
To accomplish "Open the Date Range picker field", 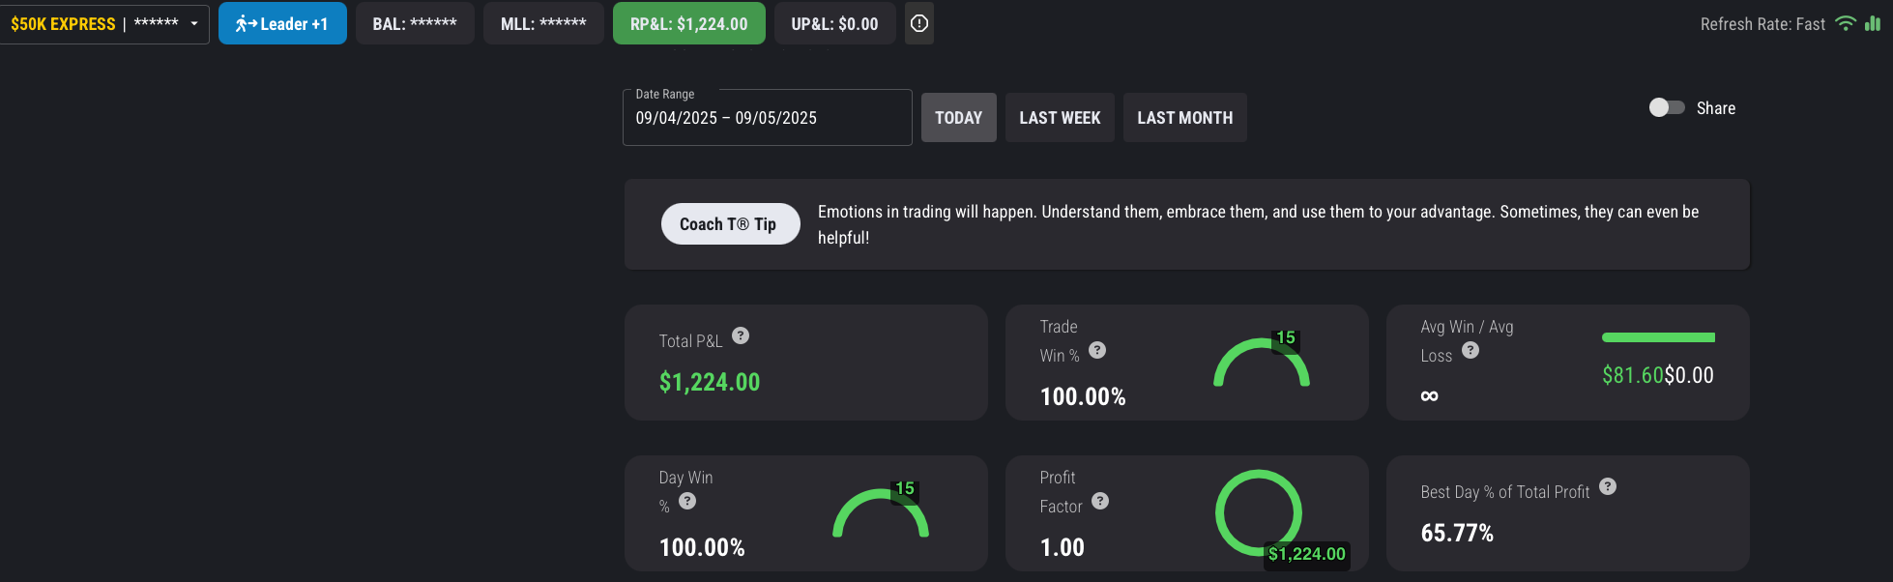I will 767,117.
